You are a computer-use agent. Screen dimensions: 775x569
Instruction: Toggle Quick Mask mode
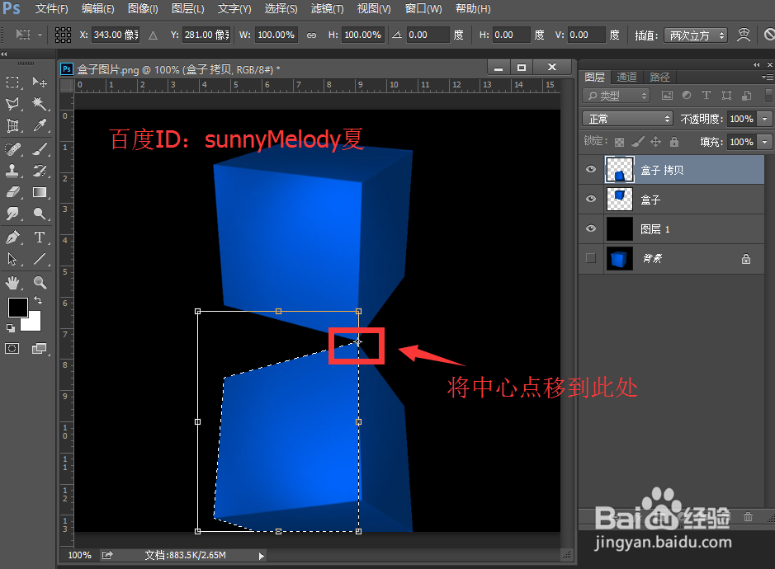click(12, 349)
